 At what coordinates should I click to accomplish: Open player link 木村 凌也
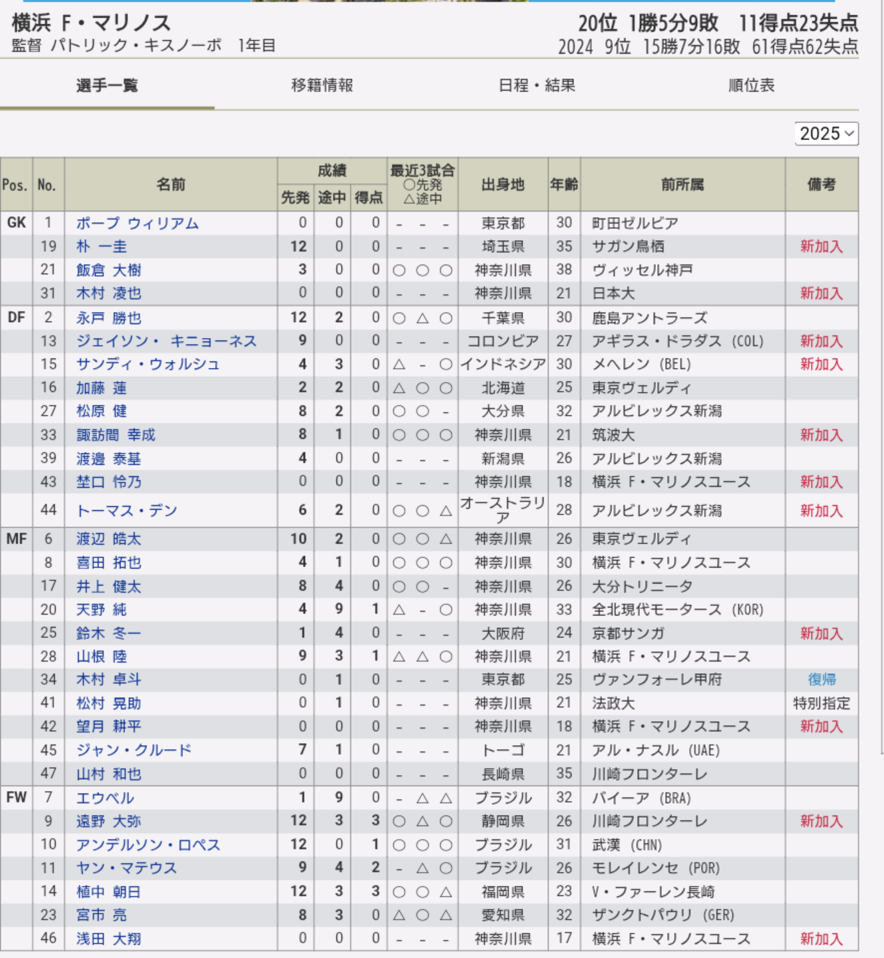[108, 293]
